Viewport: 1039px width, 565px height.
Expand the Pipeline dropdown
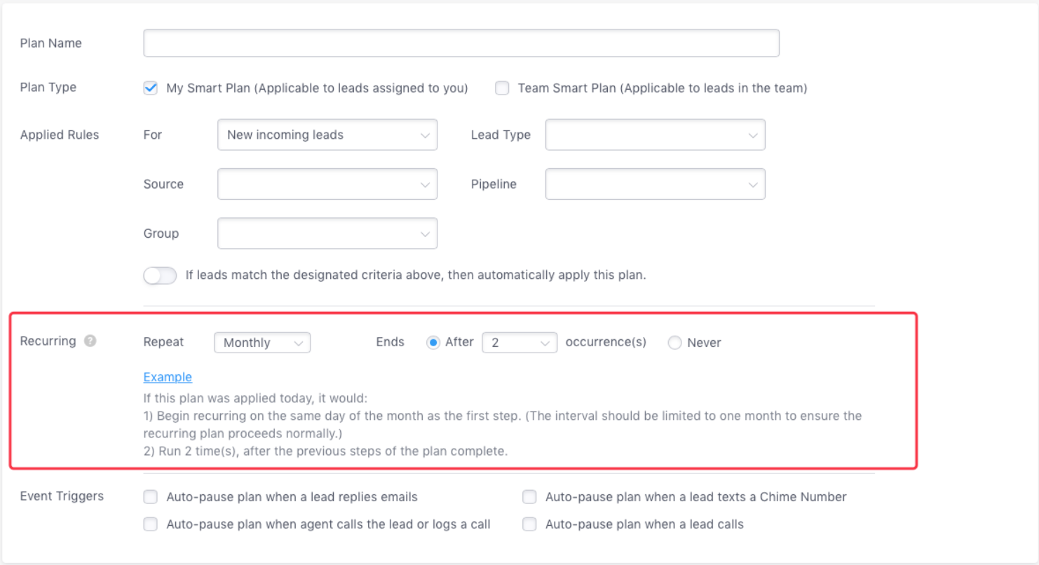[655, 184]
